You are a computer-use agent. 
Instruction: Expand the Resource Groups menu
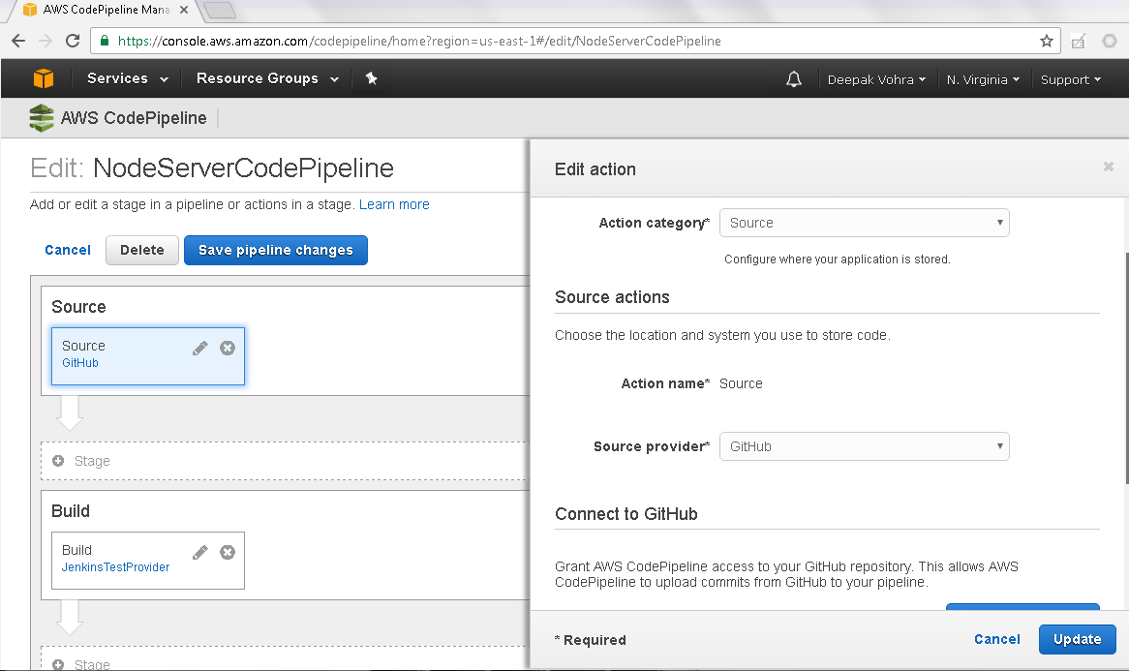267,78
